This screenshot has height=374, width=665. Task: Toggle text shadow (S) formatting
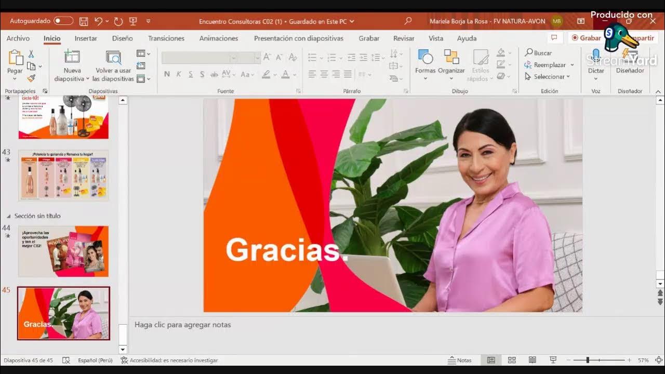click(202, 74)
